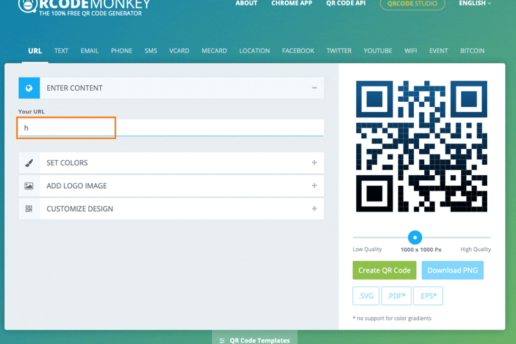
Task: Switch to the MeCard tab
Action: click(214, 51)
